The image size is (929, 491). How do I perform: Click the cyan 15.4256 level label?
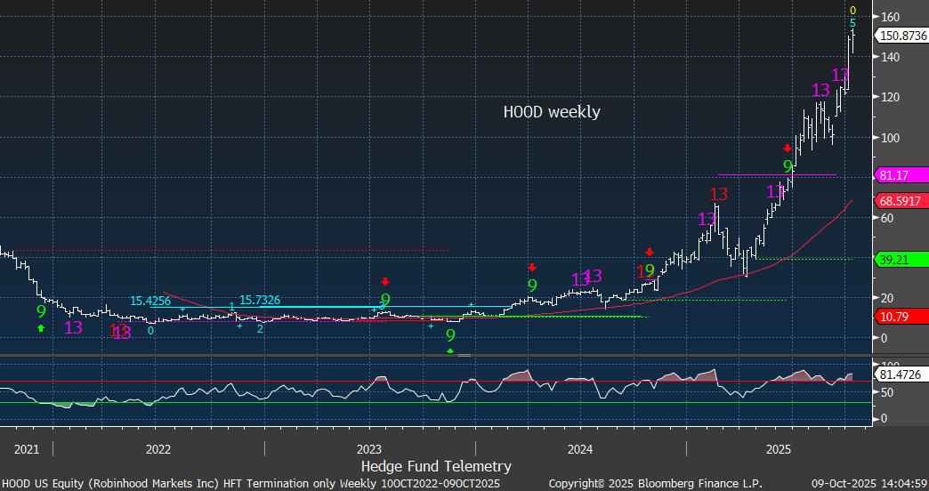150,302
